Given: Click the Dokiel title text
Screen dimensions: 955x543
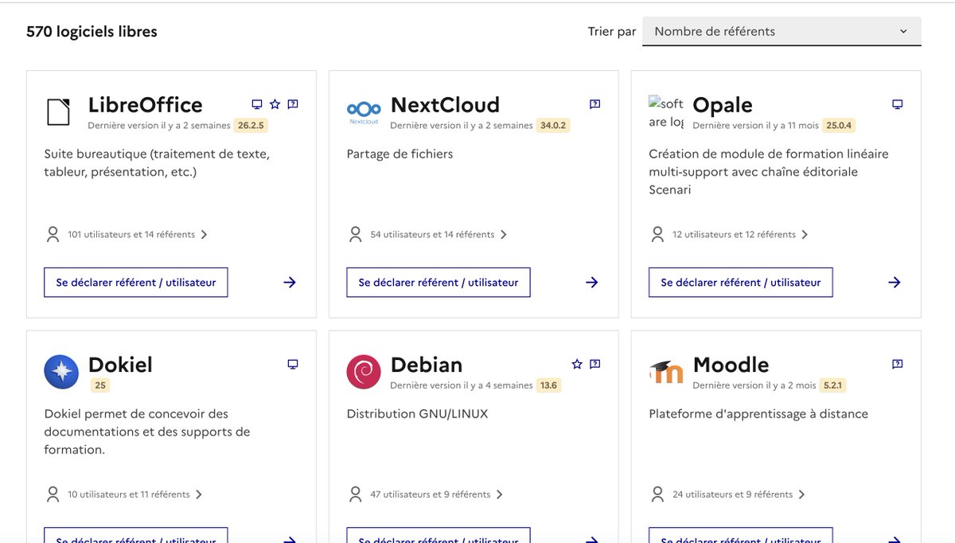Looking at the screenshot, I should click(120, 365).
